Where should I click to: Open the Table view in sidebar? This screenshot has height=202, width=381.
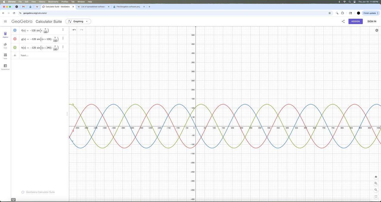click(x=5, y=56)
